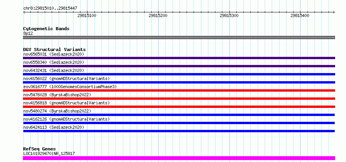Screen dimensions: 346x162
Task: Click the DGV Structural Variants track title
Action: tap(54, 49)
